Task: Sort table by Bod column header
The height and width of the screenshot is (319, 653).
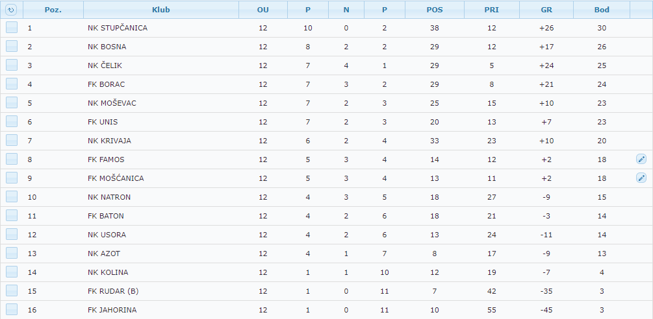Action: (x=602, y=10)
